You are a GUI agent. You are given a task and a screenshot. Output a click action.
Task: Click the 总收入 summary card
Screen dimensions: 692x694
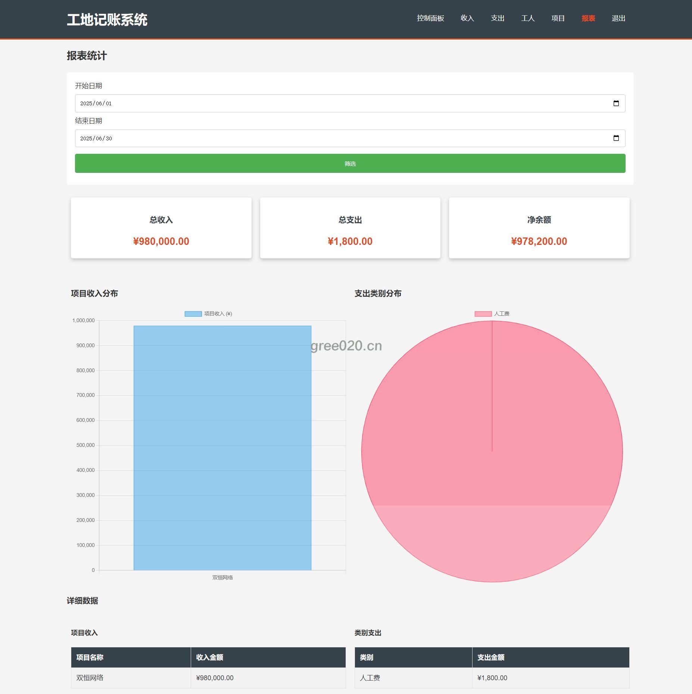161,228
